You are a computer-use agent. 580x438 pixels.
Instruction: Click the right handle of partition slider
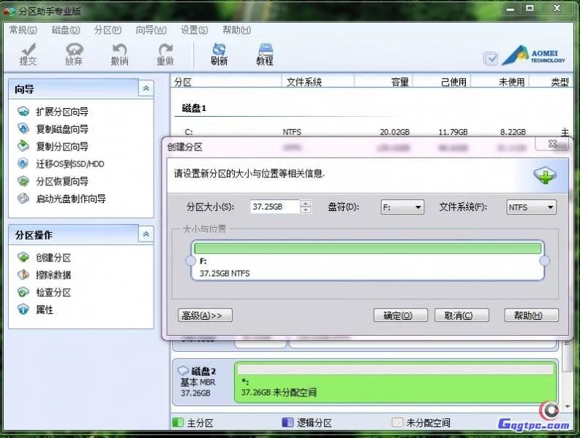(x=544, y=261)
